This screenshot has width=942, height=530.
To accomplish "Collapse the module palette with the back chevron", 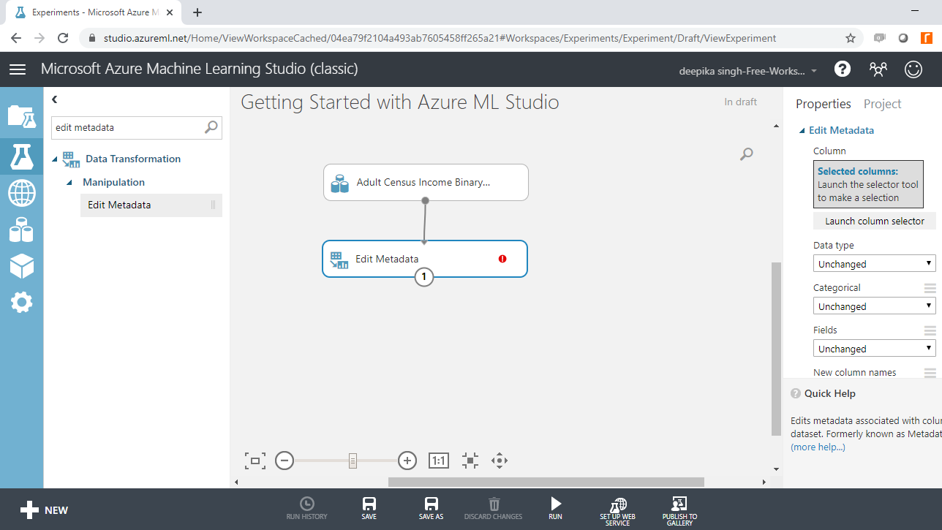I will [55, 99].
